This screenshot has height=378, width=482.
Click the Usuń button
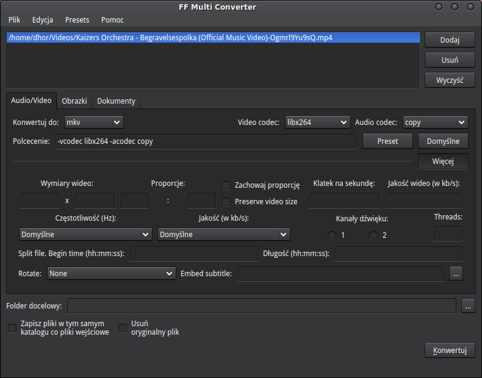click(x=450, y=60)
